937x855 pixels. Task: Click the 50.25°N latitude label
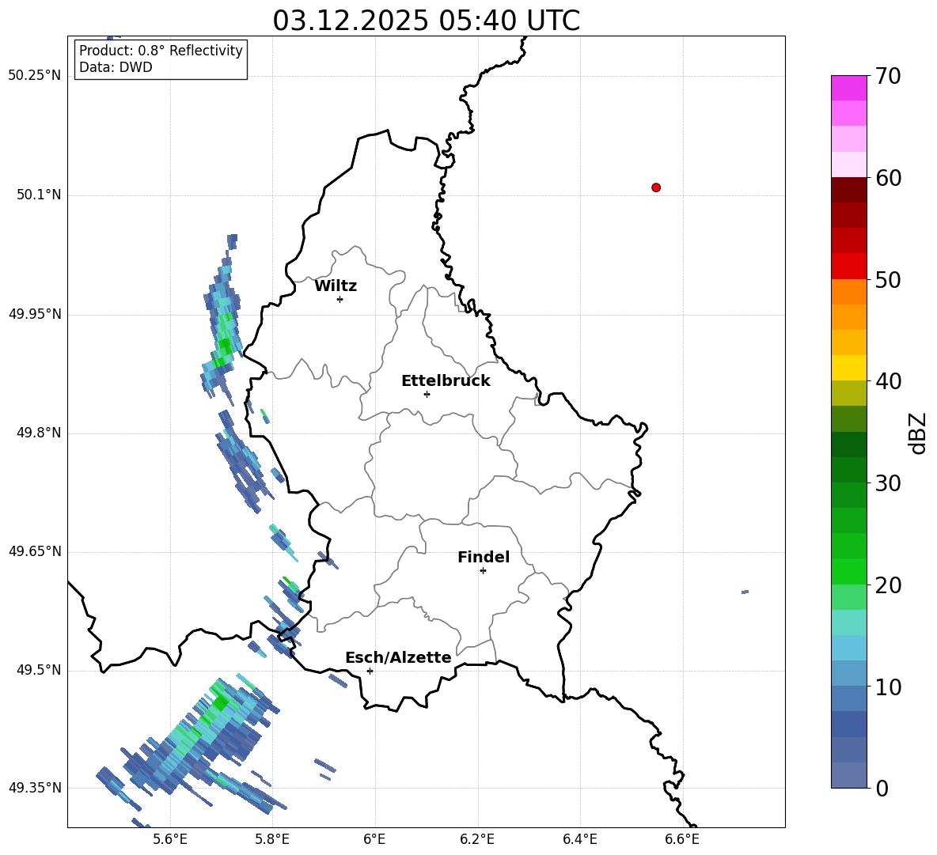34,76
